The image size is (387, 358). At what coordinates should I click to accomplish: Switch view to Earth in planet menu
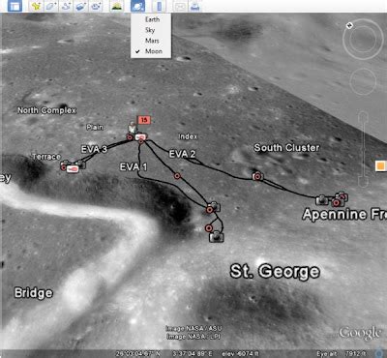[x=152, y=19]
